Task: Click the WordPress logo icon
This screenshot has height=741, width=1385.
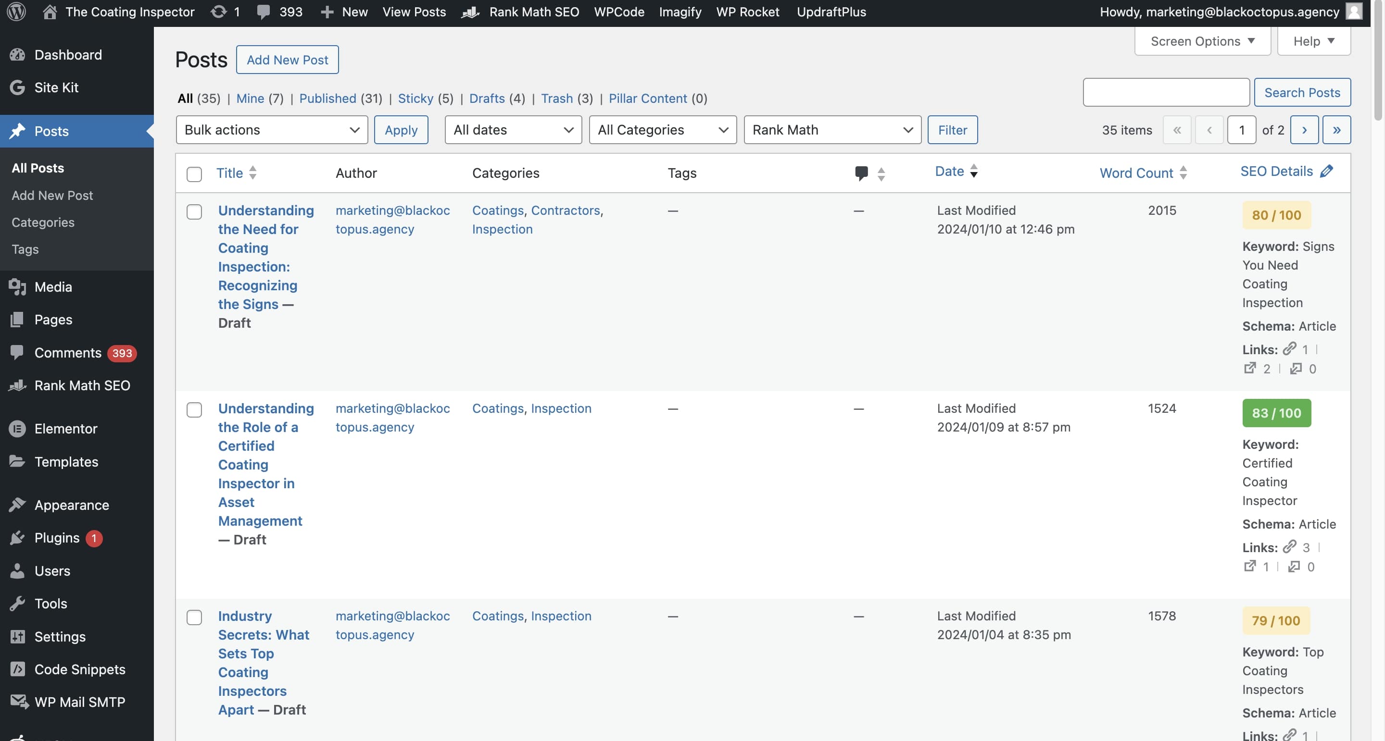Action: click(17, 12)
